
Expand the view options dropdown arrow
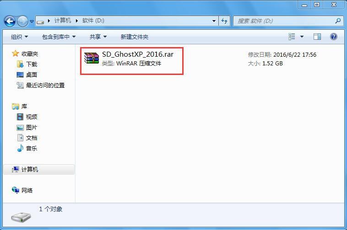[x=302, y=37]
